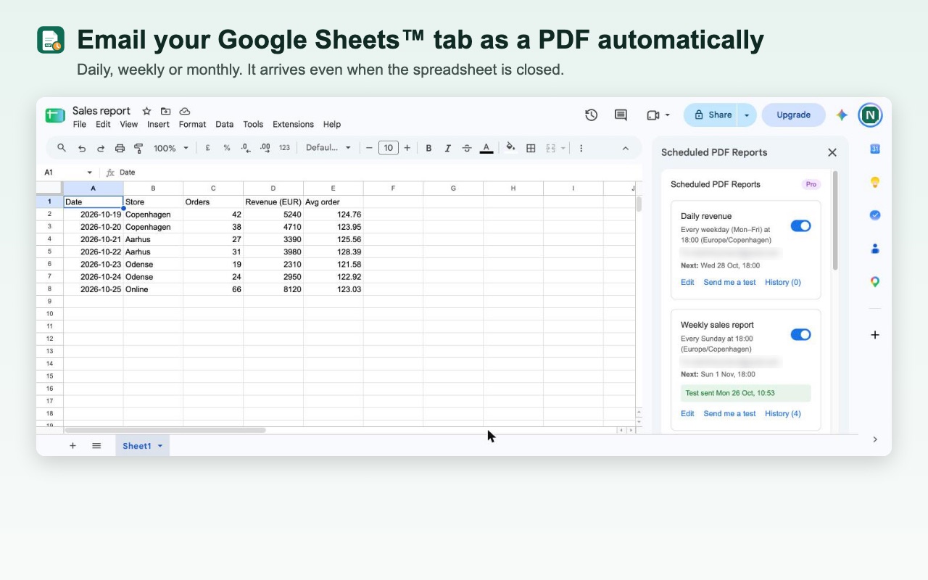Viewport: 928px width, 580px height.
Task: Expand the Sheet1 tab menu arrow
Action: coord(160,446)
